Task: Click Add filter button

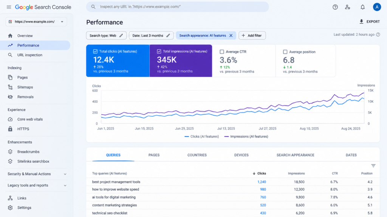Action: coord(252,35)
